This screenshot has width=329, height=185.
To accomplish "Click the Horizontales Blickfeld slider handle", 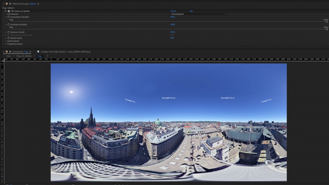I will (327, 22).
